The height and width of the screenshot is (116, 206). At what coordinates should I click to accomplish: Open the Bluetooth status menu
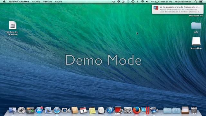(x=137, y=2)
